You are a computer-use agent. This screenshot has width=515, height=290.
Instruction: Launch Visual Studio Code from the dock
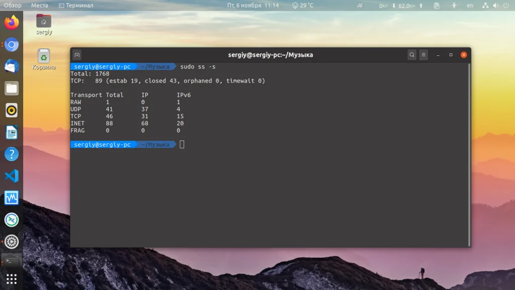12,176
